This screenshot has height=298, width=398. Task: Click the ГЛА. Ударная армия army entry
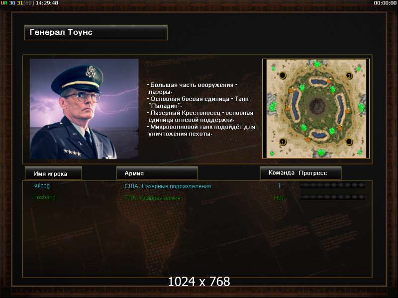(x=153, y=198)
